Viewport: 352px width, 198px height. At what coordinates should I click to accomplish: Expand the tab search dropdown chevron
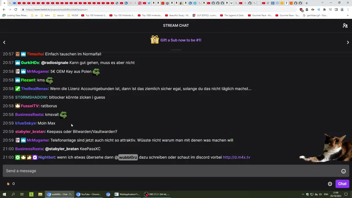[322, 3]
